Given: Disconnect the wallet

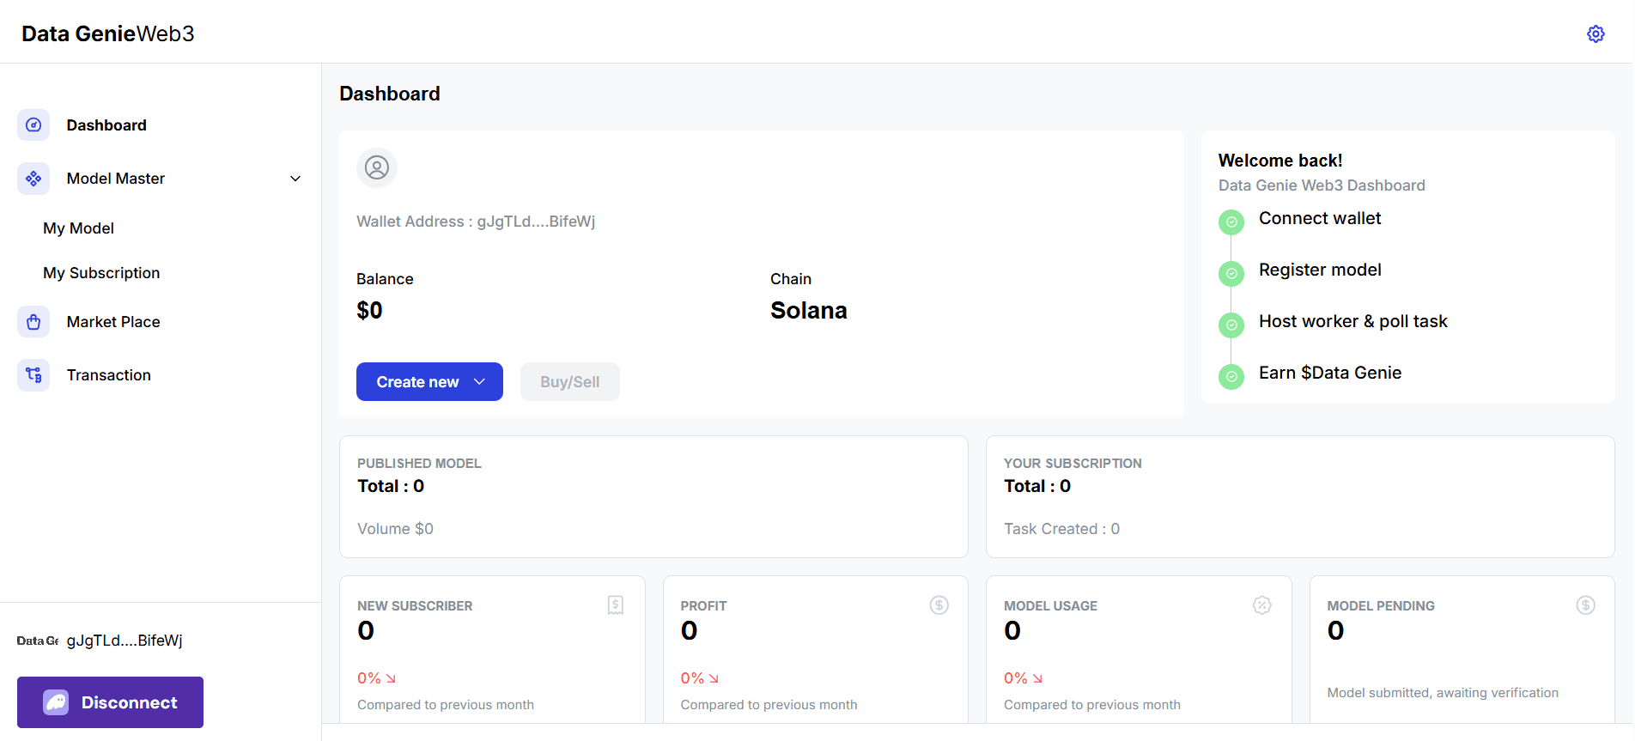Looking at the screenshot, I should click(110, 702).
